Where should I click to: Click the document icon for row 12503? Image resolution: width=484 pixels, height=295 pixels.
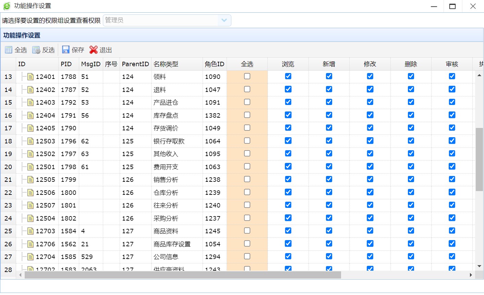(x=31, y=141)
